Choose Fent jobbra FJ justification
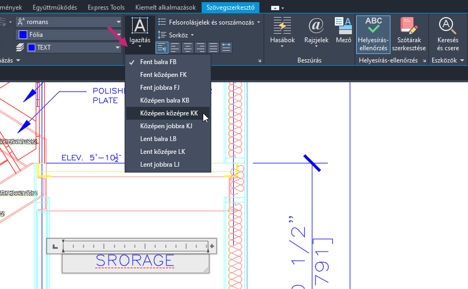 tap(168, 88)
